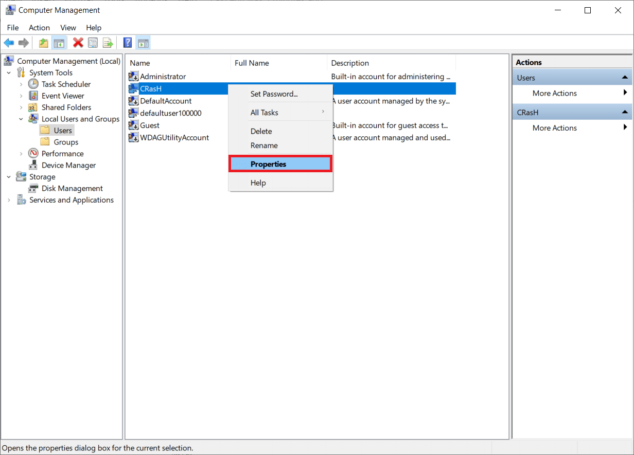Image resolution: width=634 pixels, height=455 pixels.
Task: Open More Actions under CRasH
Action: pyautogui.click(x=554, y=128)
